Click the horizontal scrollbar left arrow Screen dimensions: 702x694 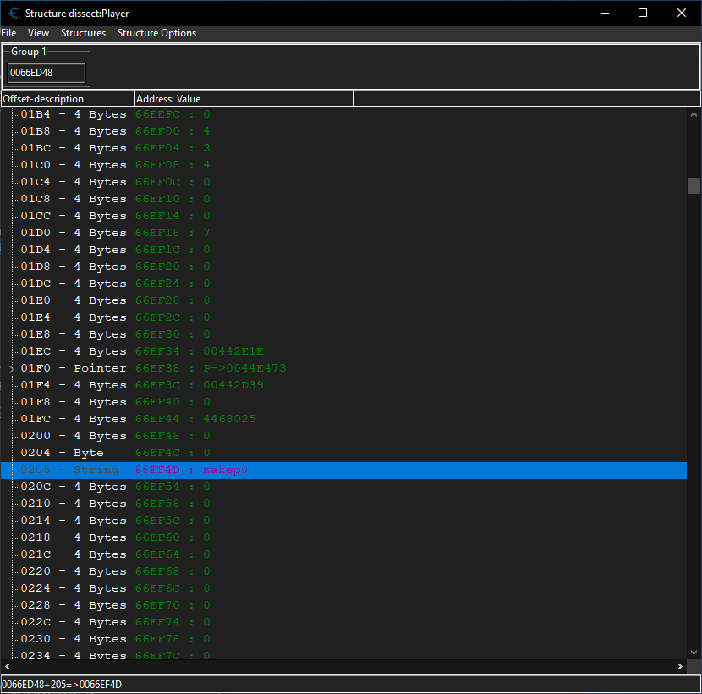coord(7,667)
